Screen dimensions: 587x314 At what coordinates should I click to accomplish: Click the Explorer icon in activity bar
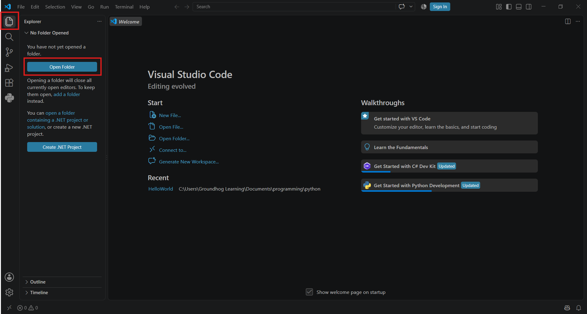(x=9, y=21)
